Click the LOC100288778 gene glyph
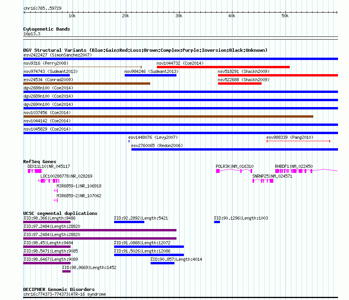 49,181
